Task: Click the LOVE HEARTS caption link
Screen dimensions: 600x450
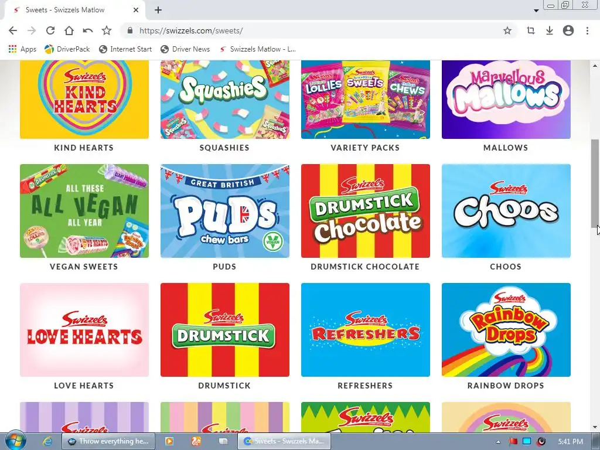Action: click(x=84, y=386)
